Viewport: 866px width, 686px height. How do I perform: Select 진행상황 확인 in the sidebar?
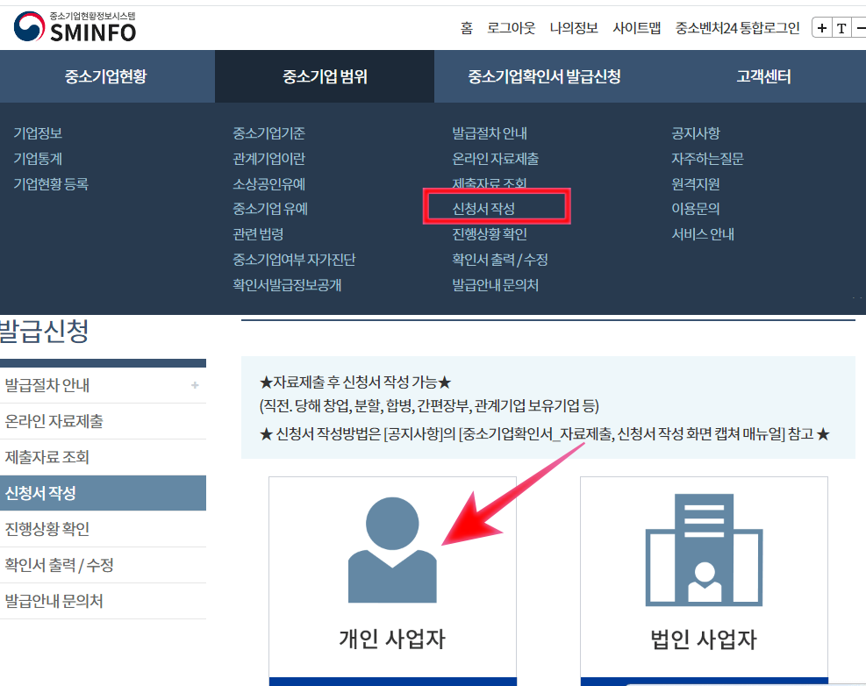(46, 529)
